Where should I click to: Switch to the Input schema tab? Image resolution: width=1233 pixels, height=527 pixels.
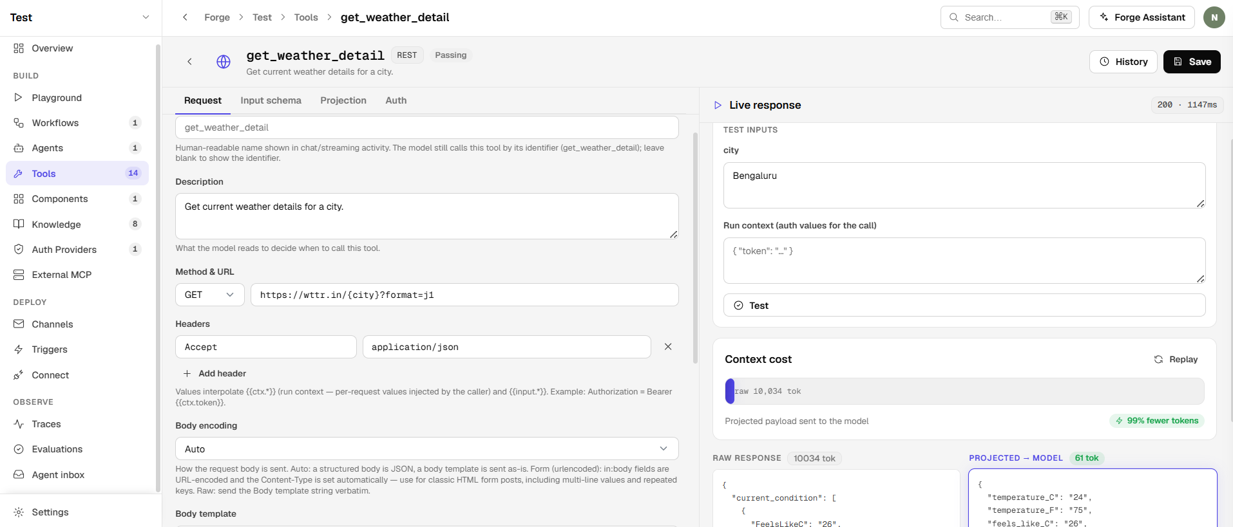tap(271, 100)
